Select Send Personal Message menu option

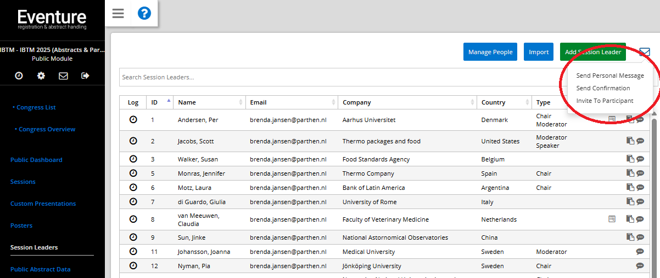point(609,76)
